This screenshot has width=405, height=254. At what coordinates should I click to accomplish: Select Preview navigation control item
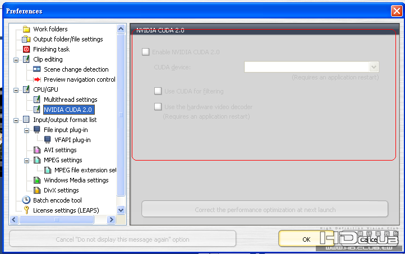click(x=80, y=79)
